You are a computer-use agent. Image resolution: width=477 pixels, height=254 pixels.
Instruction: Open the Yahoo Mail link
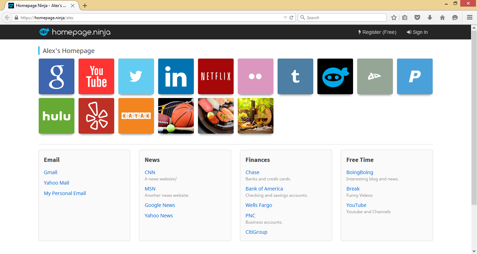(x=57, y=183)
